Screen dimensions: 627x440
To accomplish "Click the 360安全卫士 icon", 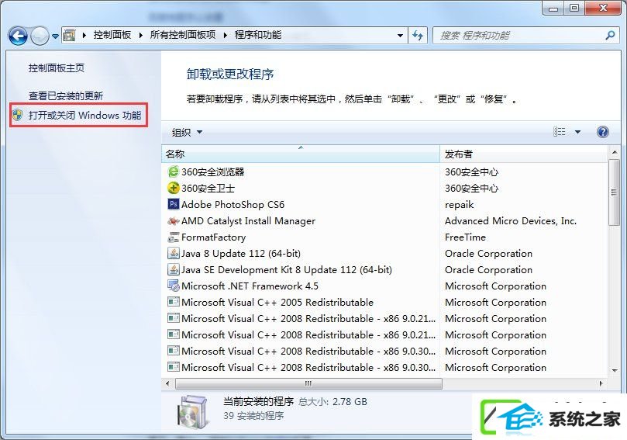I will click(x=173, y=188).
